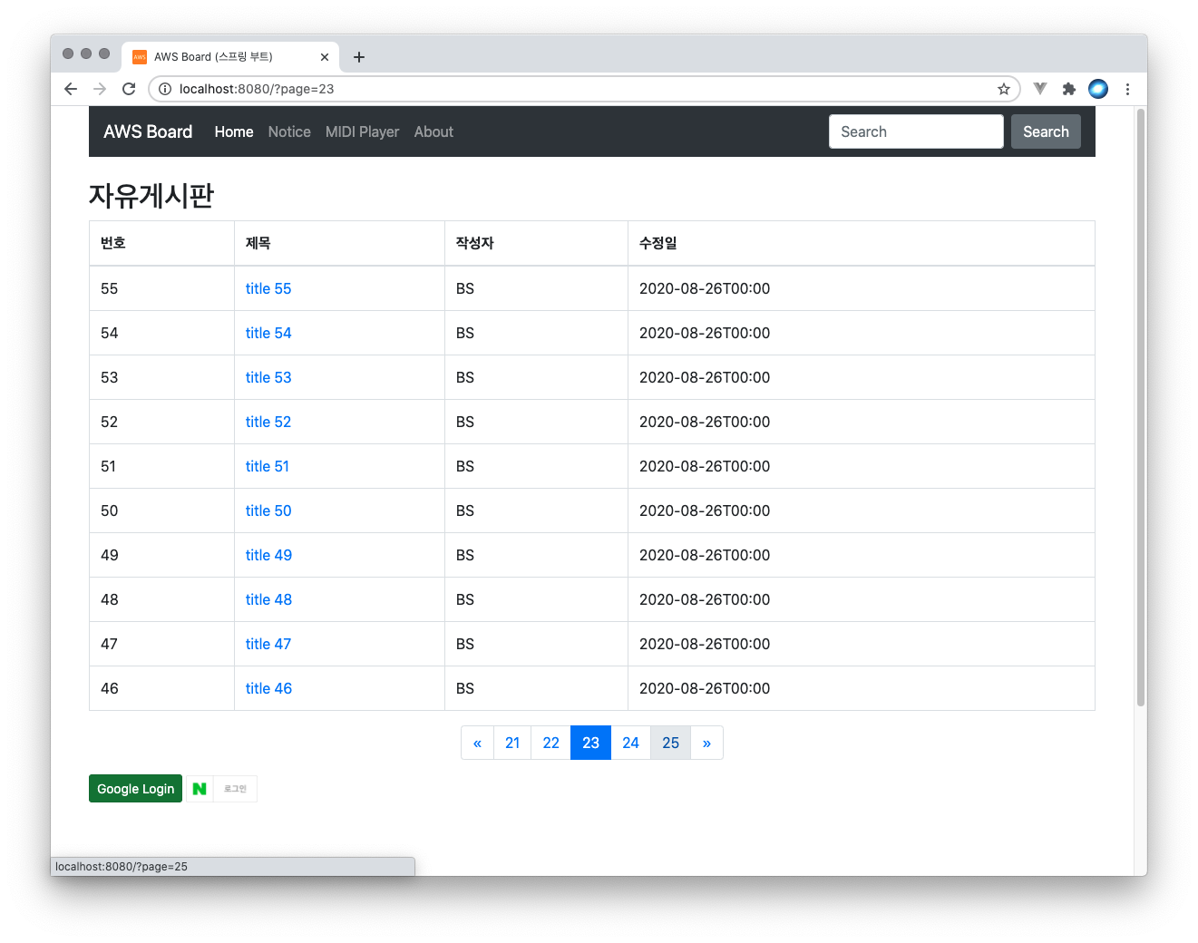Image resolution: width=1198 pixels, height=943 pixels.
Task: Open new tab with plus icon
Action: tap(359, 57)
